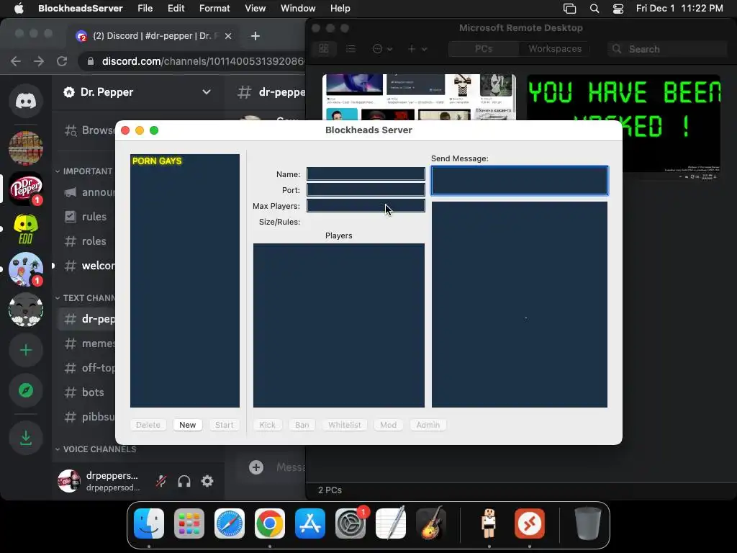737x553 pixels.
Task: Open the Window menu
Action: pyautogui.click(x=298, y=9)
